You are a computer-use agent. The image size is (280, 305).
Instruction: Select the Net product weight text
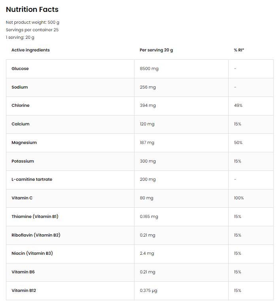click(x=32, y=23)
